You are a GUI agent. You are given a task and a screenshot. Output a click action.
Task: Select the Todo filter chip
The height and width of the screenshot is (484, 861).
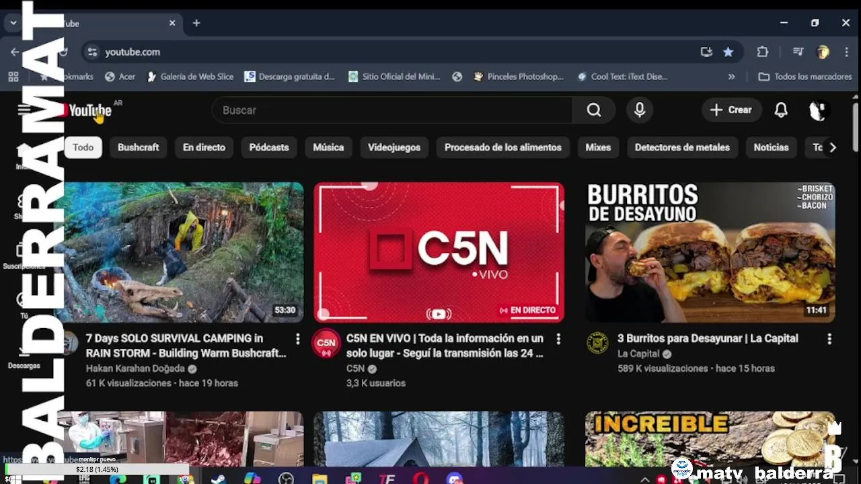click(83, 147)
